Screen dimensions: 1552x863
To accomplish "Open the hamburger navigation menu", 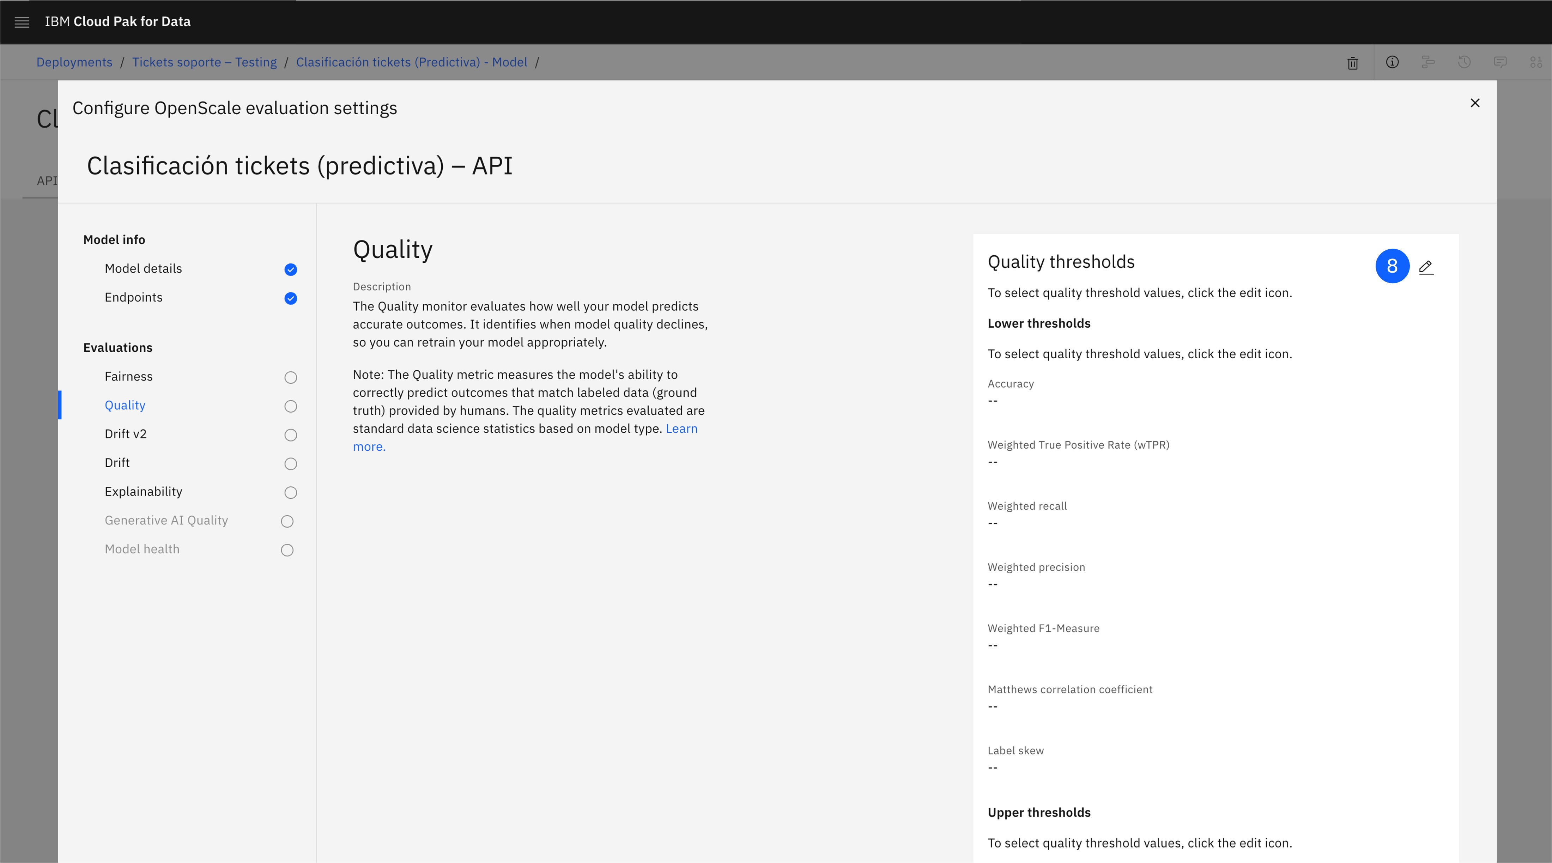I will [x=22, y=22].
